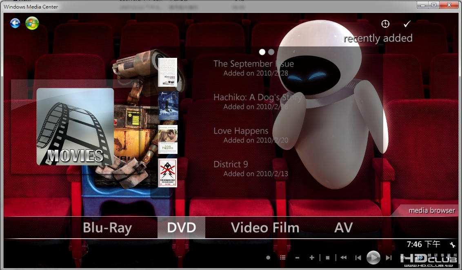Start playback with the round play button

point(373,258)
